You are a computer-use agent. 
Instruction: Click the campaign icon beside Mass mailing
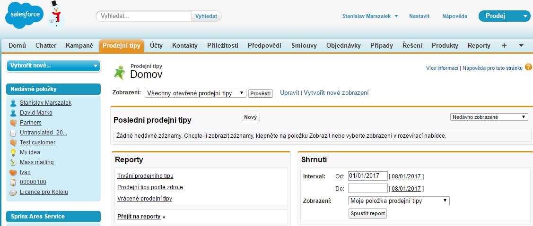point(13,162)
